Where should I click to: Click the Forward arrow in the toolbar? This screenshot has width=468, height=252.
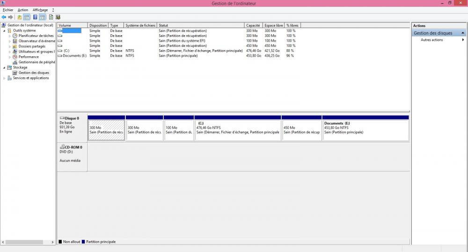[x=10, y=17]
